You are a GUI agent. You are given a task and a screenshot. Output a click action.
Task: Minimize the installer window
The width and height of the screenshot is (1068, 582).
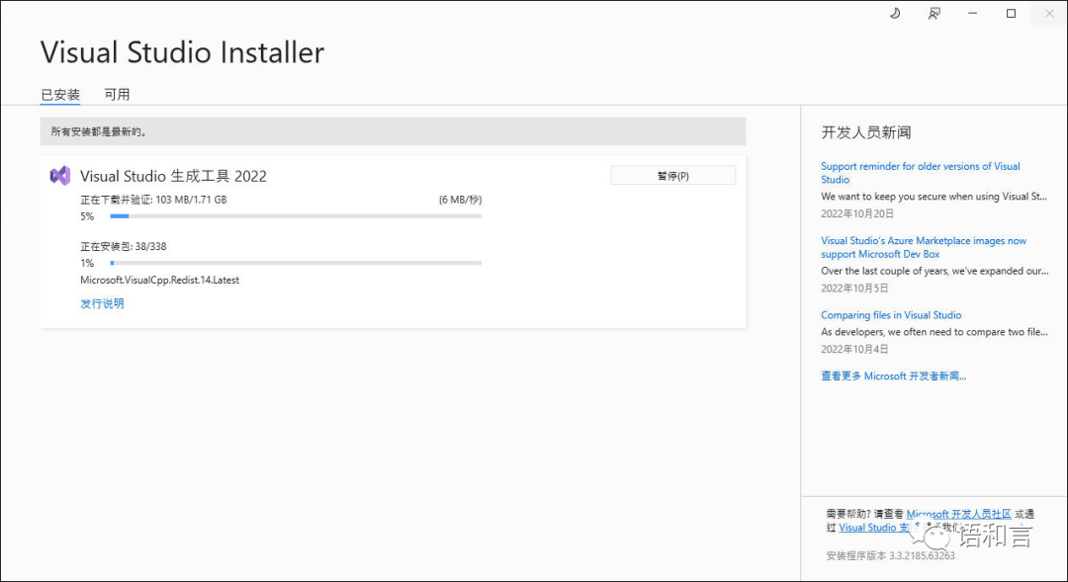click(x=973, y=14)
